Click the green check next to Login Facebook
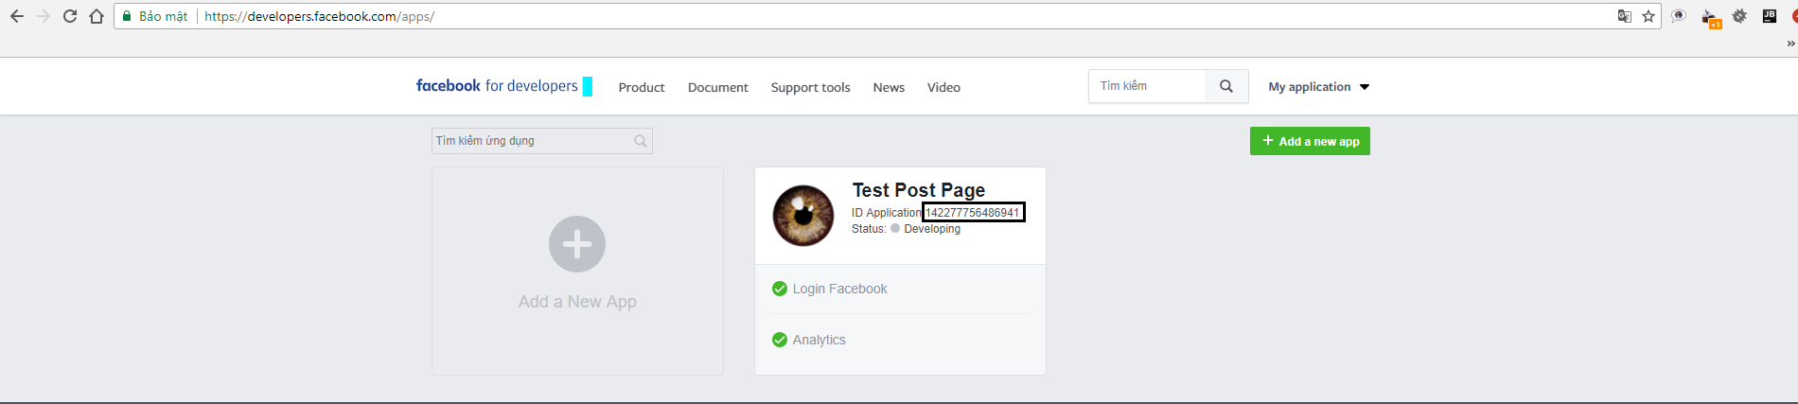This screenshot has height=404, width=1798. click(780, 289)
